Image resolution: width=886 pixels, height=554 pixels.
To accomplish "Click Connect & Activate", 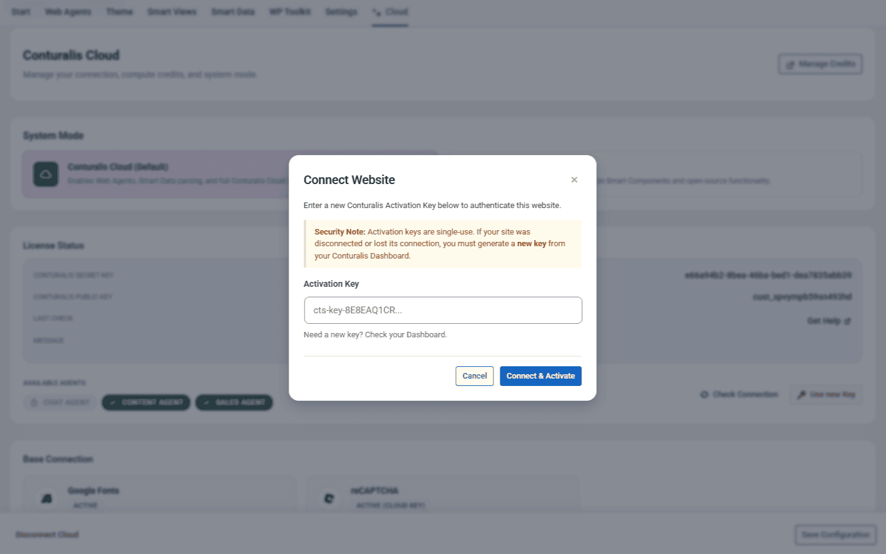I will (540, 376).
